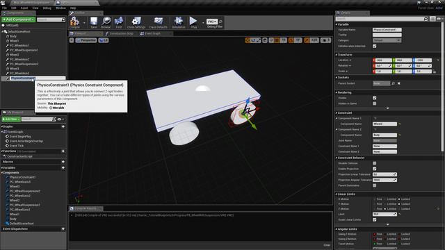
Task: Open Class Settings from toolbar
Action: point(136,22)
